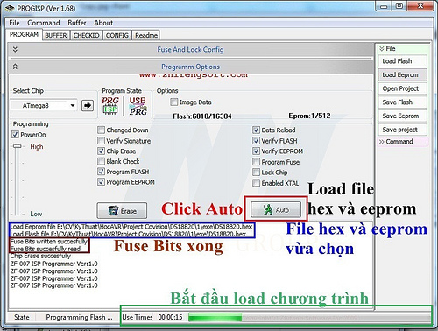The height and width of the screenshot is (331, 438).
Task: Expand the Command section arrows
Action: (382, 142)
